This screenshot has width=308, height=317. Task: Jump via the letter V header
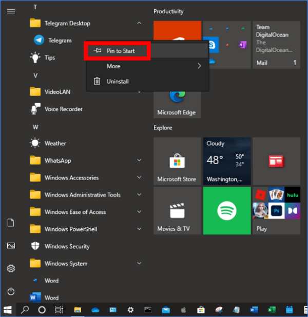(35, 75)
